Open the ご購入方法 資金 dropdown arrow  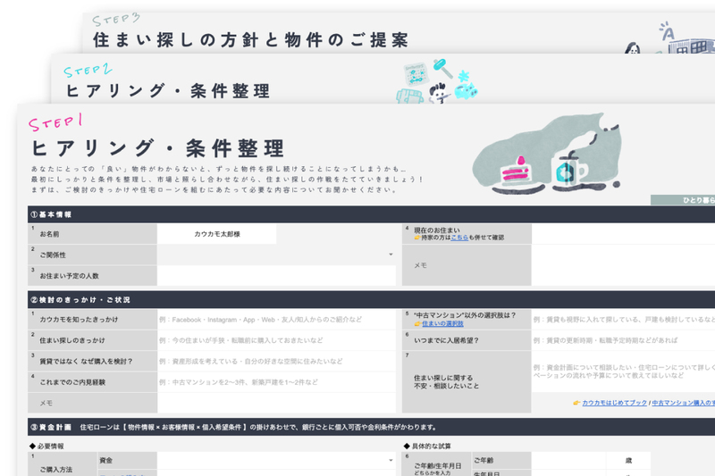pos(391,460)
